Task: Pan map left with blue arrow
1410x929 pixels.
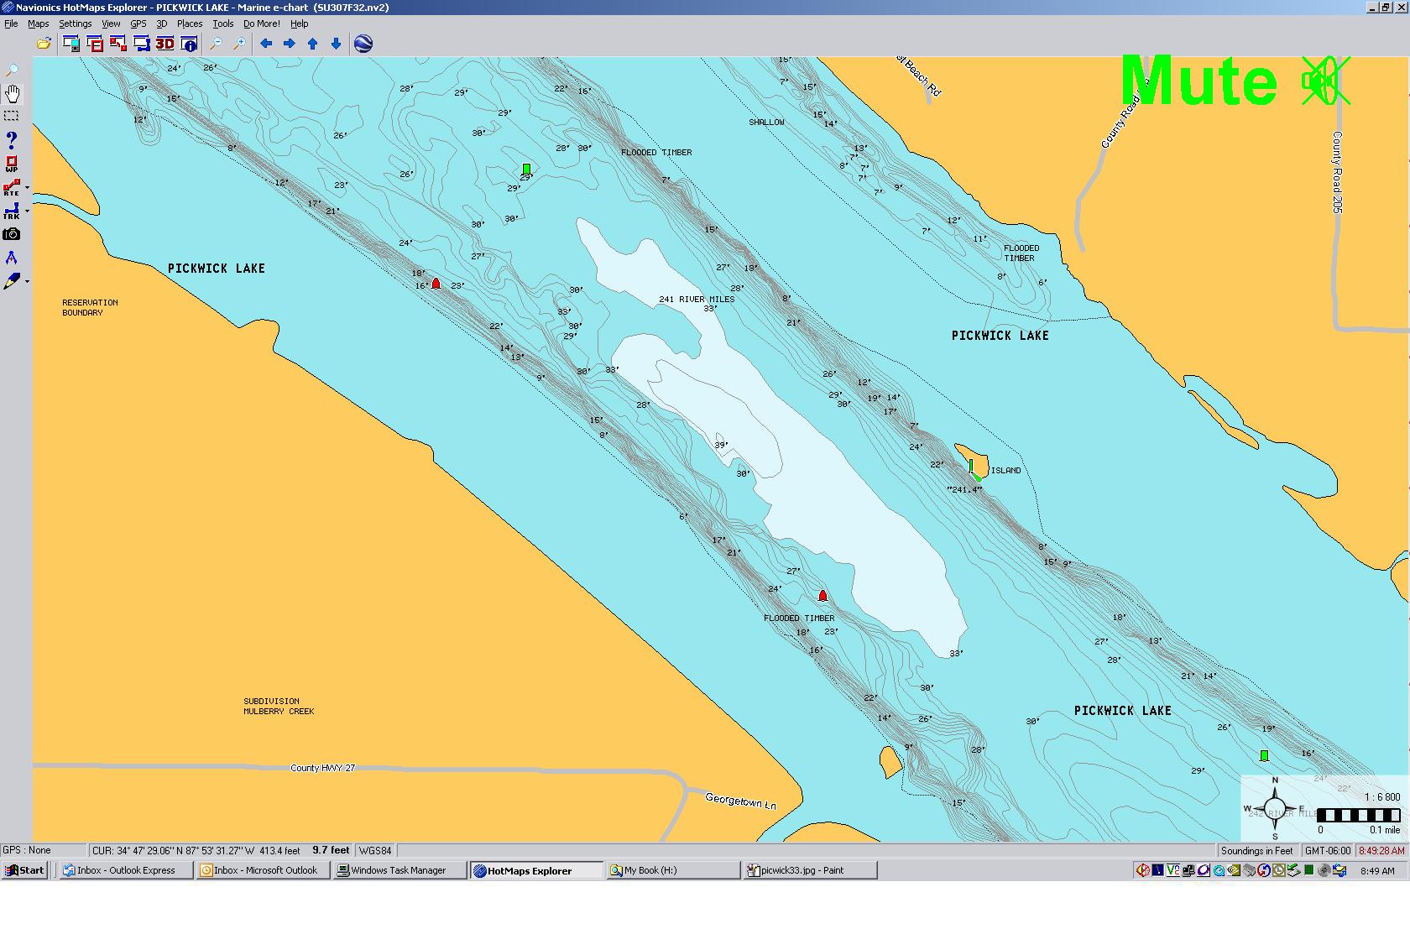Action: 266,44
